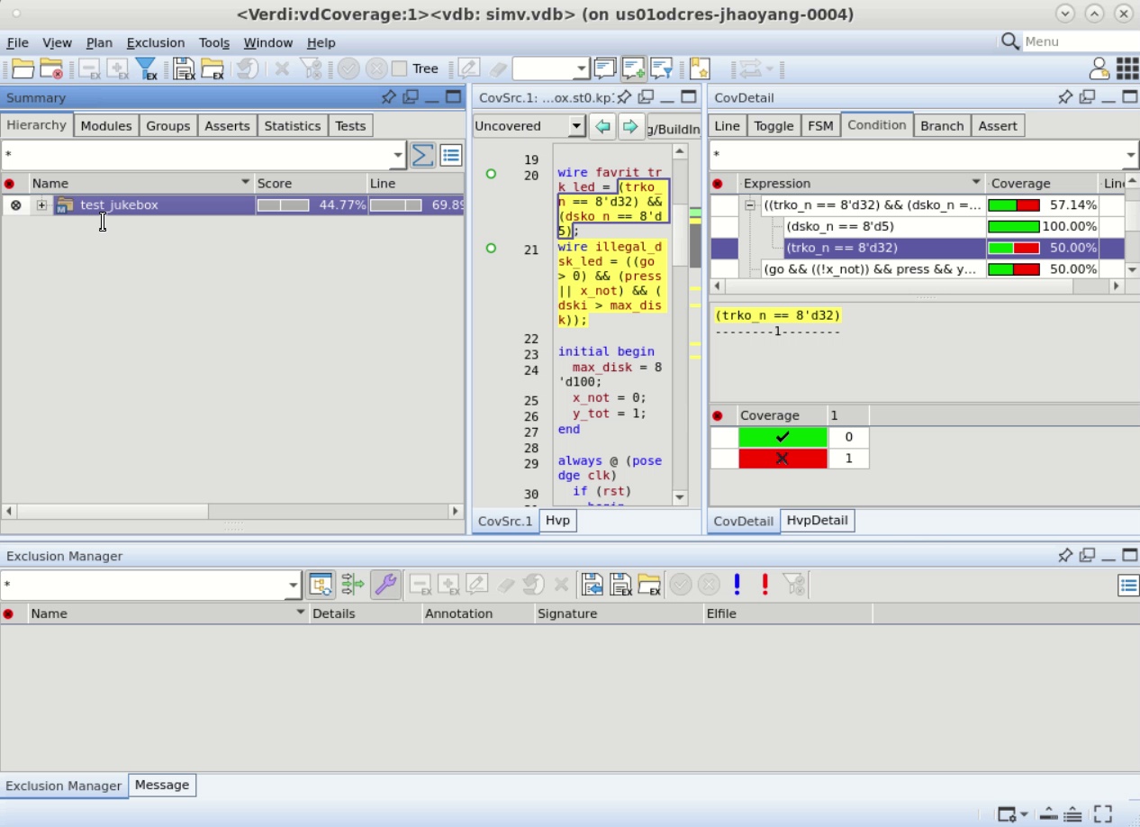Select the red X coverage cell
This screenshot has height=827, width=1140.
coord(782,459)
